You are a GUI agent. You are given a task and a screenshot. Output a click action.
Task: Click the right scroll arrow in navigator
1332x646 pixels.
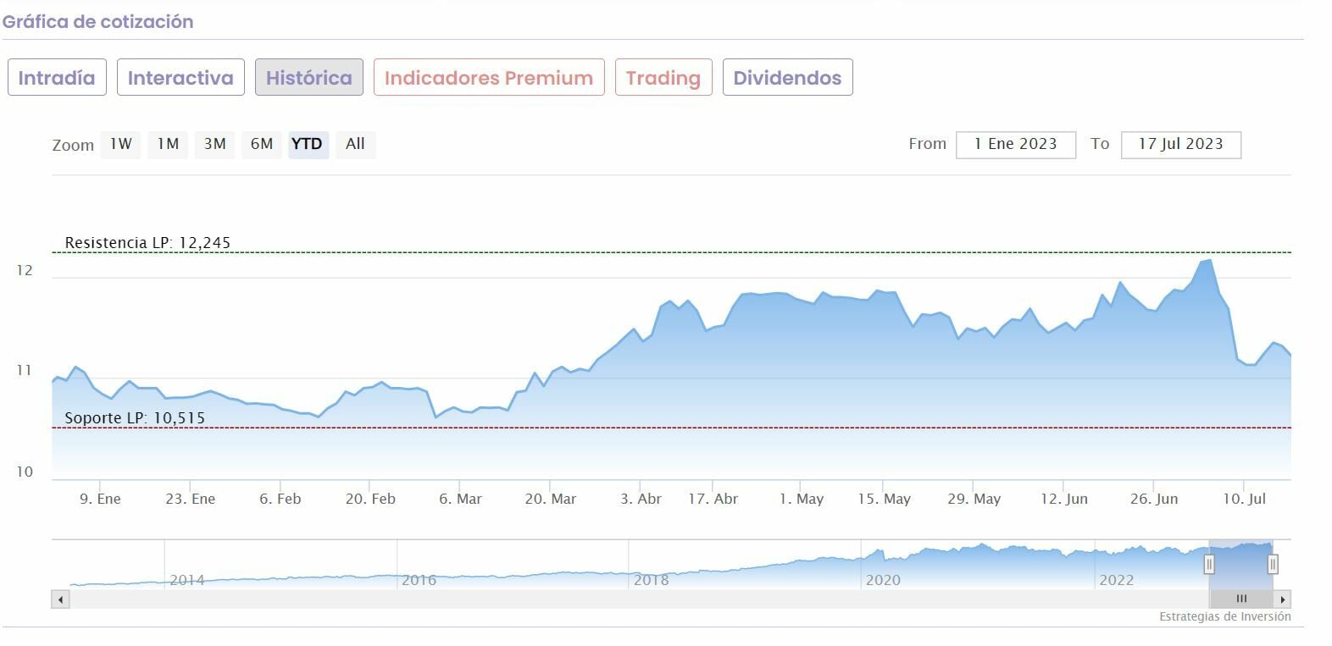coord(1283,599)
